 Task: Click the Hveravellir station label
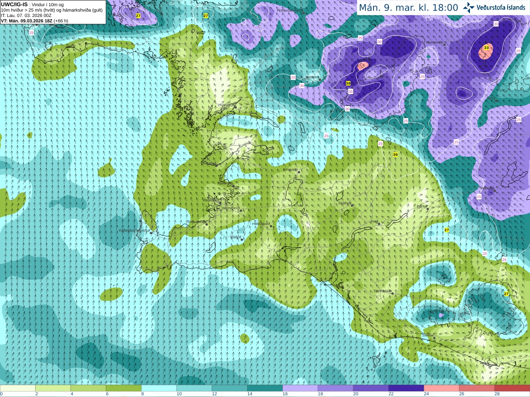(435, 42)
